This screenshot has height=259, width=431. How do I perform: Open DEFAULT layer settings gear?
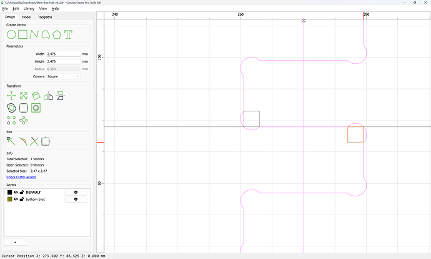(76, 193)
